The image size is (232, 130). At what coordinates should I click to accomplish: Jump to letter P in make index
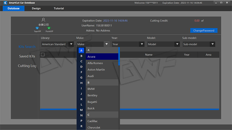(81, 121)
